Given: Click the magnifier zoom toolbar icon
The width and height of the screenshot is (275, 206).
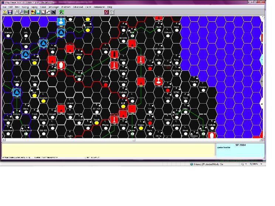Looking at the screenshot, I should 21,12.
